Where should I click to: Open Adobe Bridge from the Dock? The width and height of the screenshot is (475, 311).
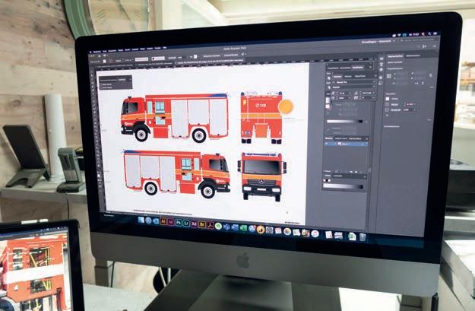coord(202,224)
